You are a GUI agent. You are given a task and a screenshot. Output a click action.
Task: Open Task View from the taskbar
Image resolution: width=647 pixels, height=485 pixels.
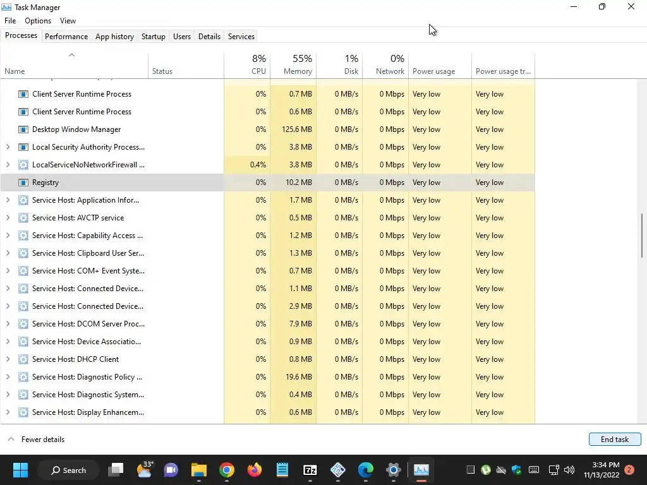click(x=116, y=470)
